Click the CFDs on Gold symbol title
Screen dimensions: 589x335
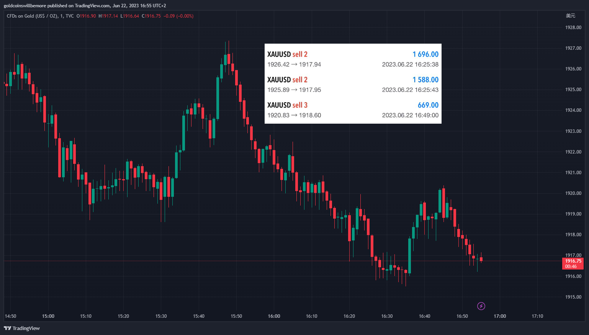(x=40, y=16)
